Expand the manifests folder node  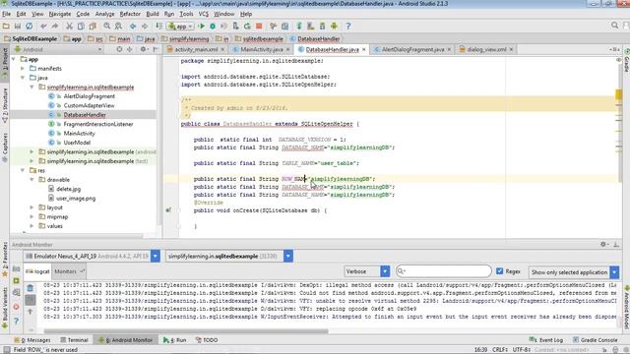[x=23, y=68]
